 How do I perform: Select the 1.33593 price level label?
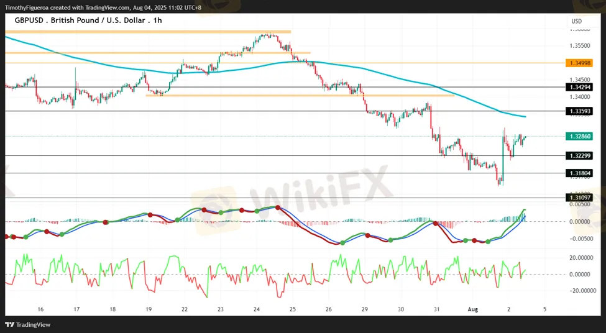tap(579, 111)
